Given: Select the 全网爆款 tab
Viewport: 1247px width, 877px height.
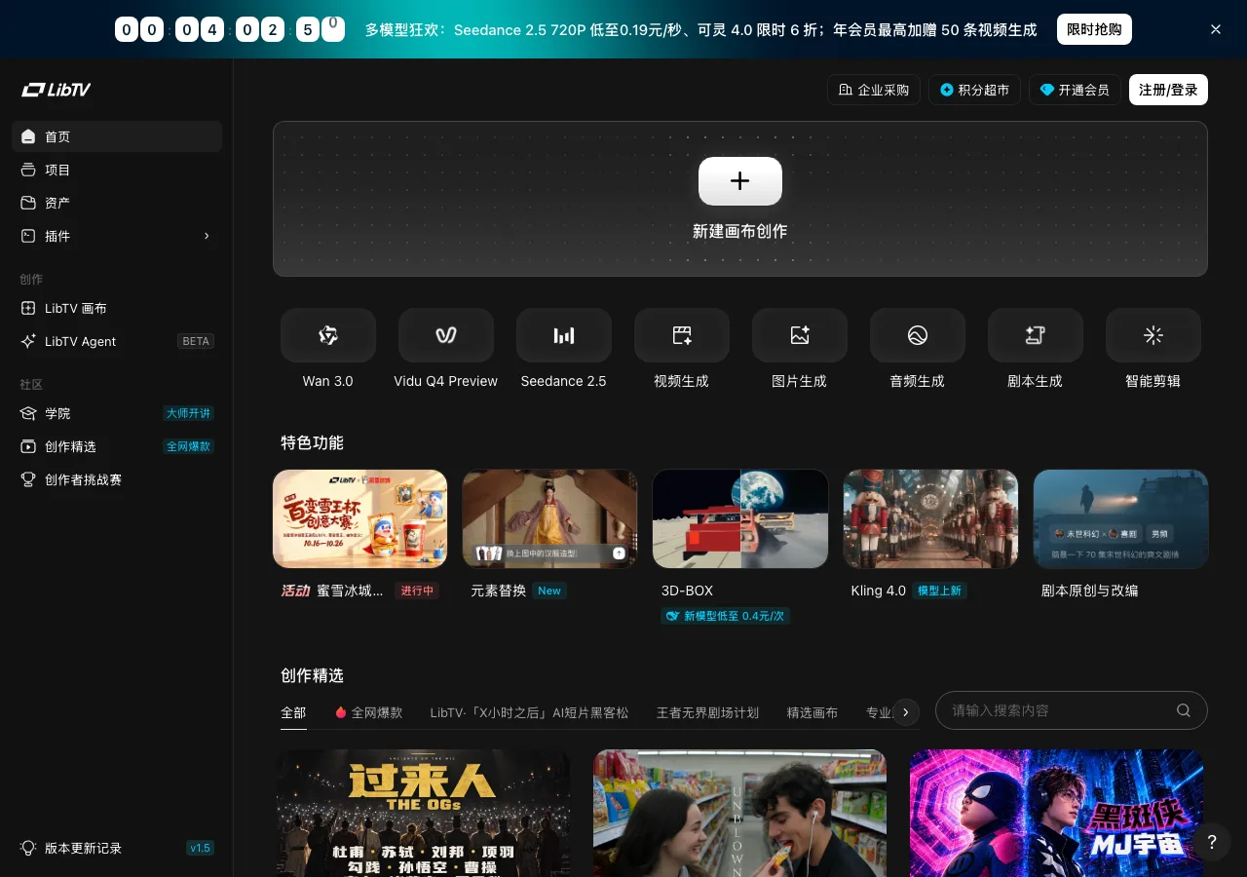Looking at the screenshot, I should pos(369,712).
